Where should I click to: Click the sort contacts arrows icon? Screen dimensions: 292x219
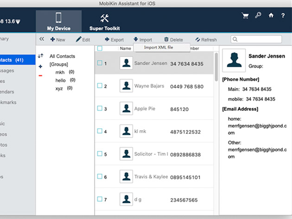[41, 56]
